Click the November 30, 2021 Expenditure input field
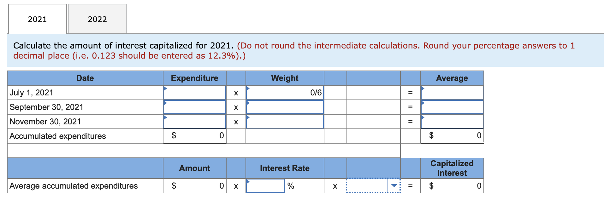The width and height of the screenshot is (604, 199). tap(194, 122)
